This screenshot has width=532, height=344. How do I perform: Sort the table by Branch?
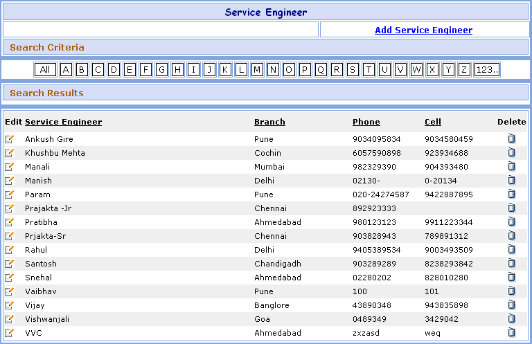pos(269,122)
